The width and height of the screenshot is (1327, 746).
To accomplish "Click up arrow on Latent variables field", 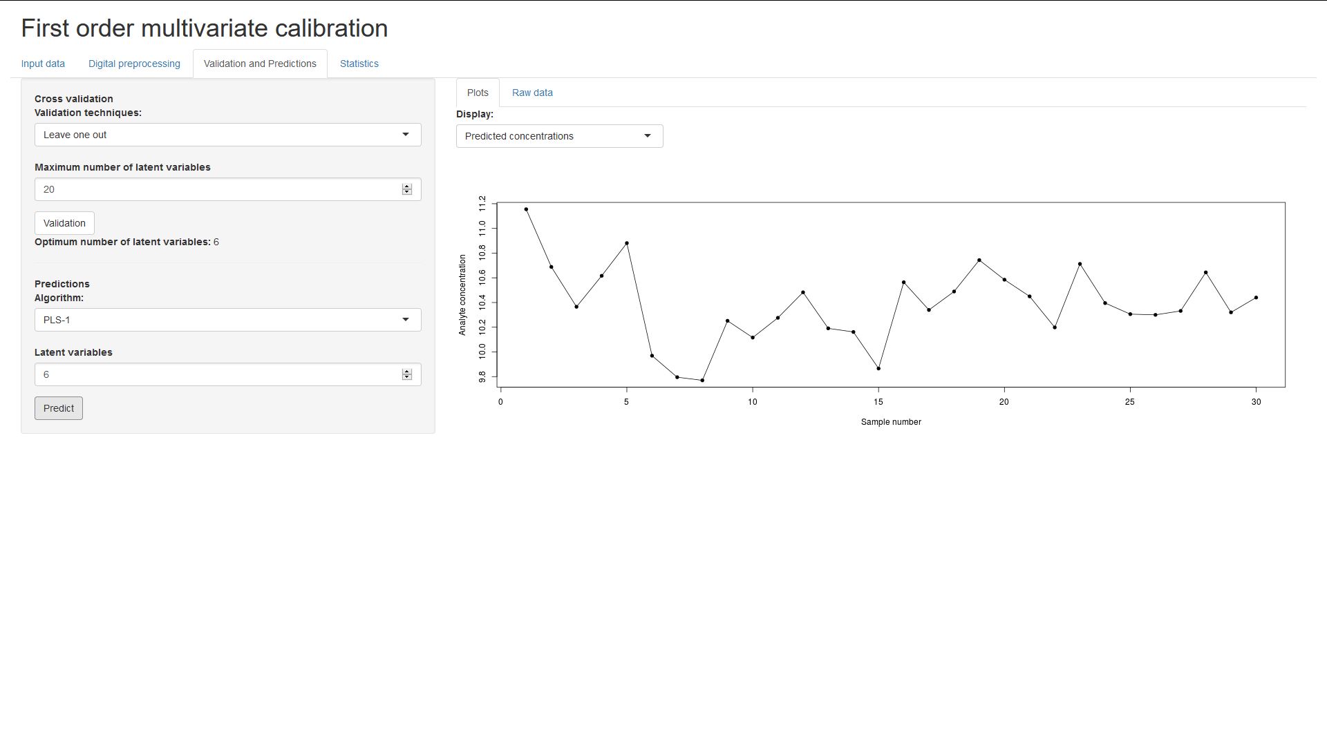I will (407, 372).
